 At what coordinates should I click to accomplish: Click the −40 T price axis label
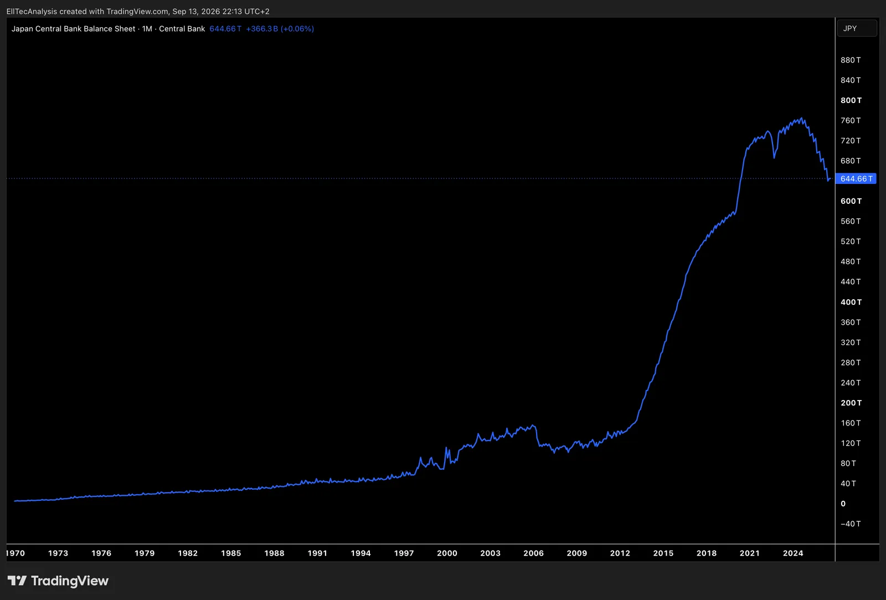(851, 524)
